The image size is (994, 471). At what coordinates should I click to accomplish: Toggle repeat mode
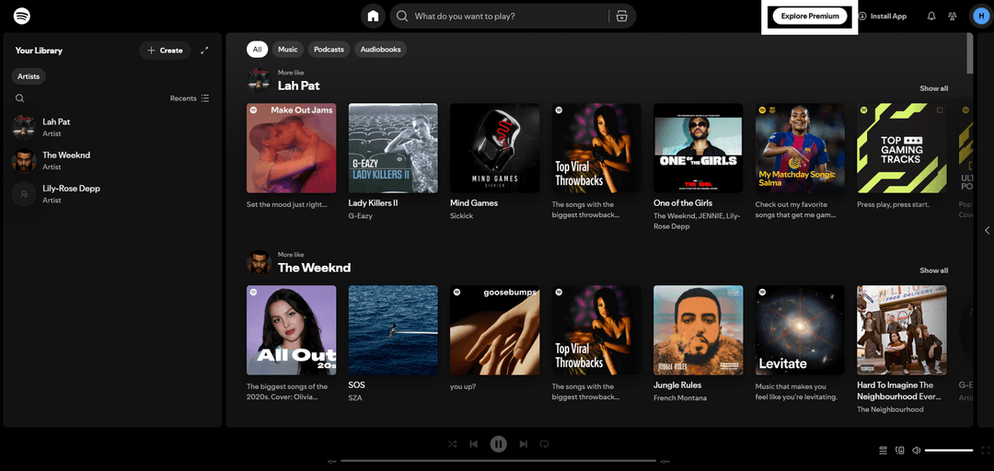pos(544,444)
